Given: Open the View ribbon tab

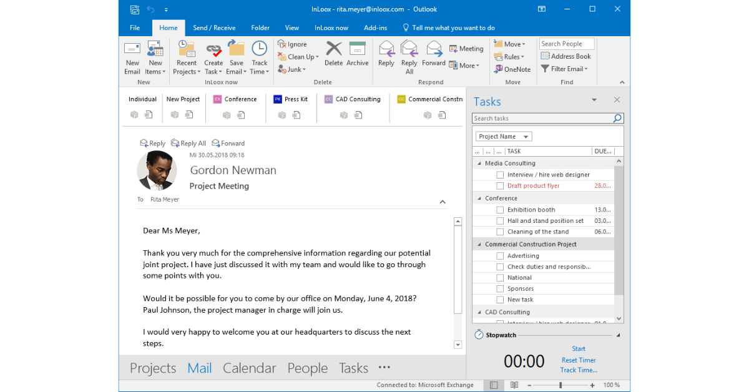Looking at the screenshot, I should click(x=292, y=27).
